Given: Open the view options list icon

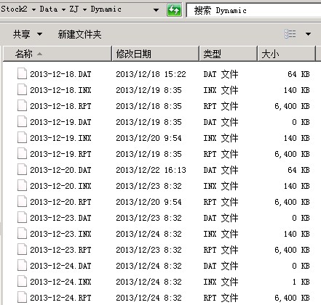Looking at the screenshot, I should (x=290, y=34).
